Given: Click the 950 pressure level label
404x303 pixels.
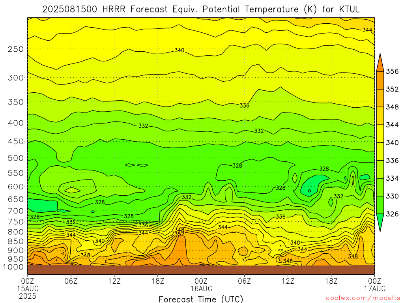Looking at the screenshot, I should [x=16, y=259].
